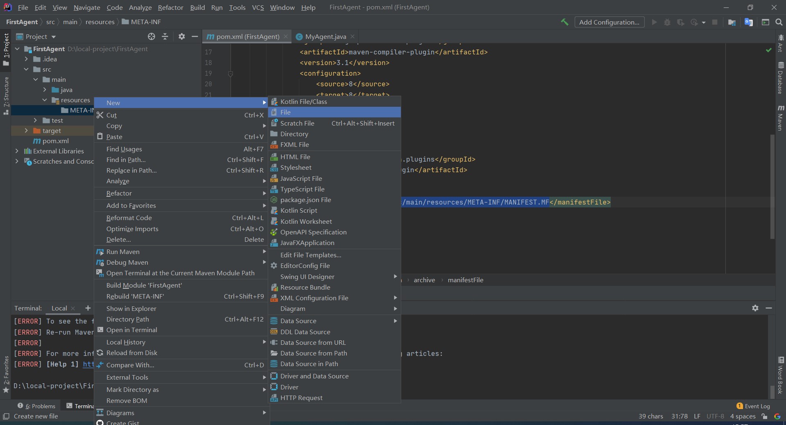Viewport: 786px width, 425px height.
Task: Open Word Book tool window stripe
Action: pos(781,375)
